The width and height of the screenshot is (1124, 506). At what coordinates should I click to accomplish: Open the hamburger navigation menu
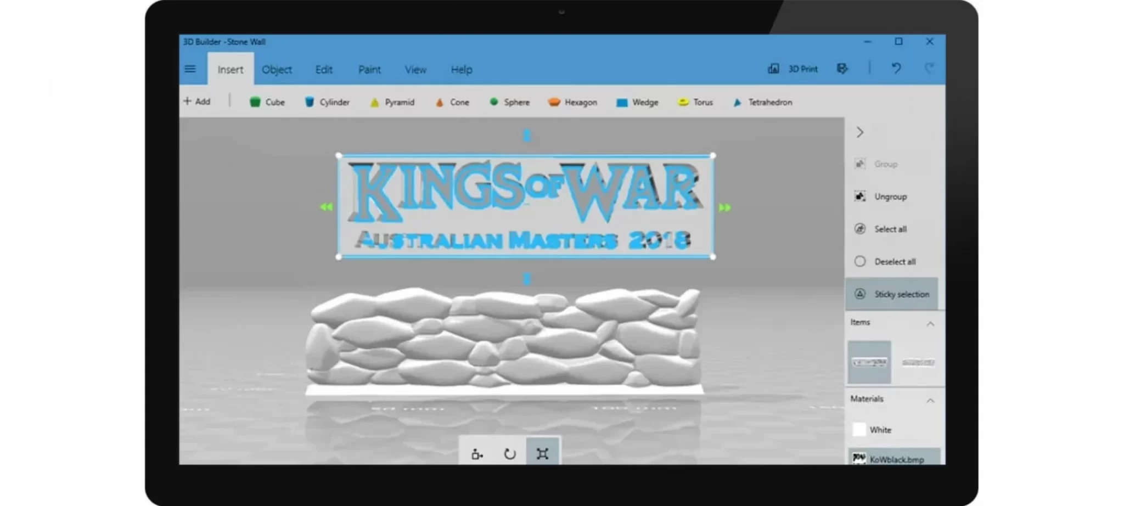[x=190, y=69]
